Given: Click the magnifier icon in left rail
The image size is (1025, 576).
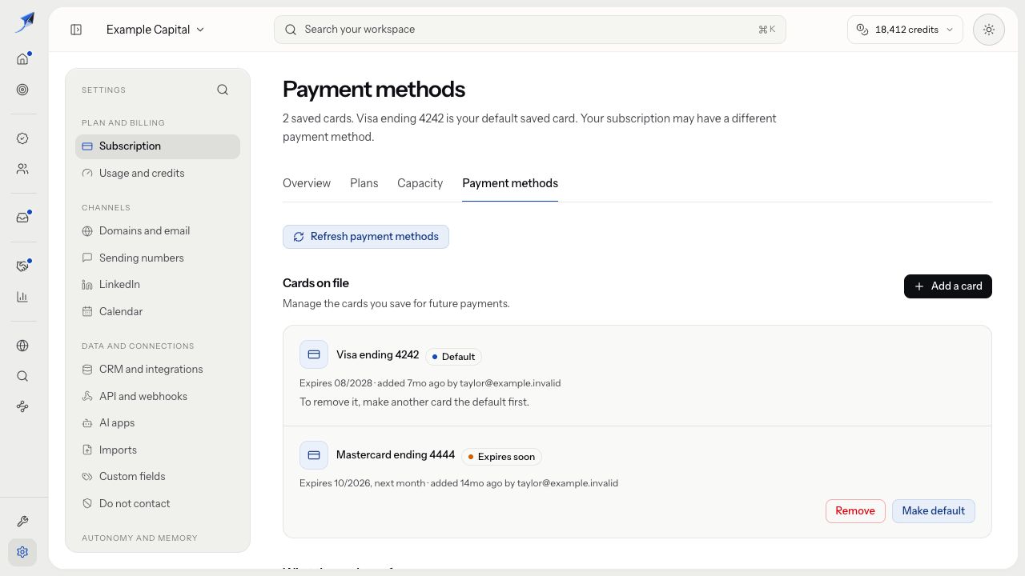Looking at the screenshot, I should 22,376.
